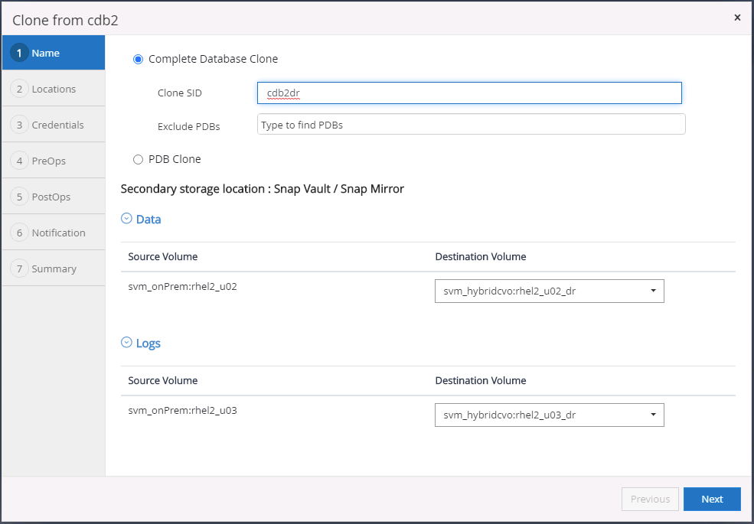
Task: Click the step 6 number circle icon
Action: tap(20, 233)
